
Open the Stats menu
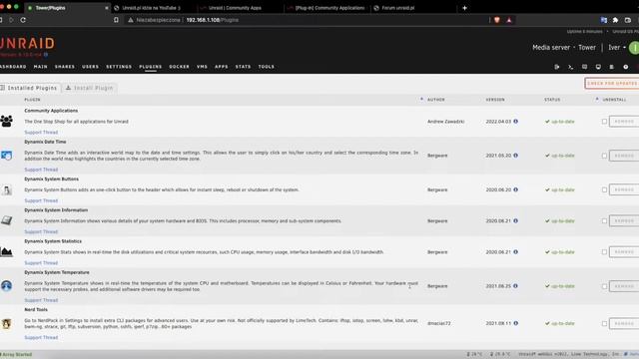[x=243, y=67]
